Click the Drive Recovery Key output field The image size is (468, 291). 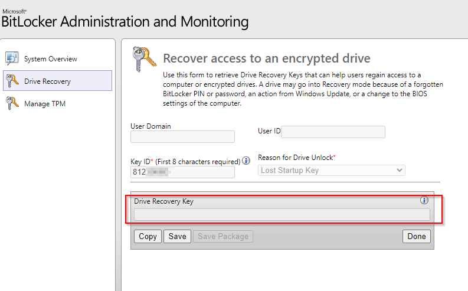tap(282, 214)
